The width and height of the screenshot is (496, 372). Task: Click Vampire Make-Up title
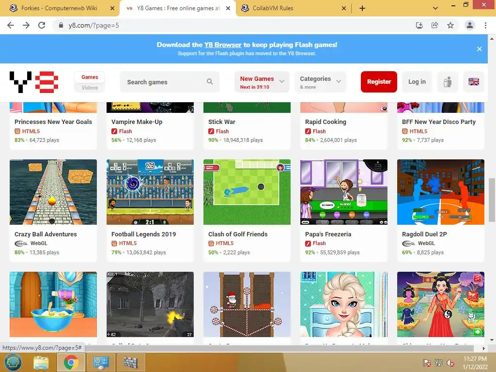tap(137, 122)
